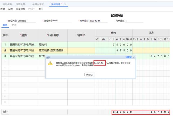This screenshot has width=173, height=116.
Task: Close the 生成凭证 tab
Action: point(65,5)
